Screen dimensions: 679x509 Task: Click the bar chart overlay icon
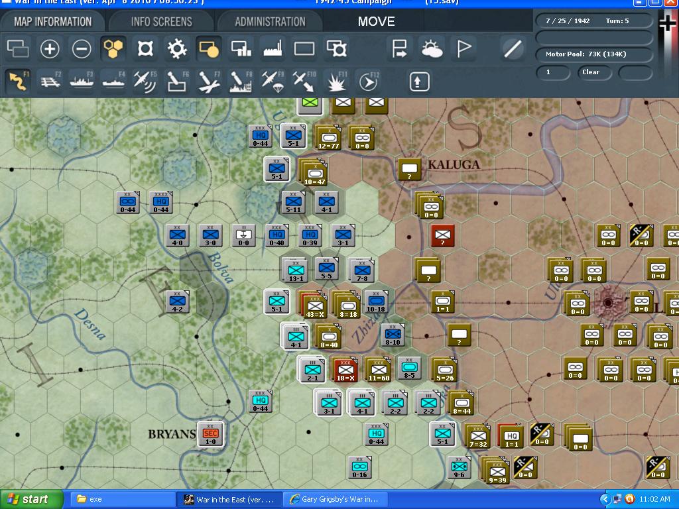click(x=241, y=48)
